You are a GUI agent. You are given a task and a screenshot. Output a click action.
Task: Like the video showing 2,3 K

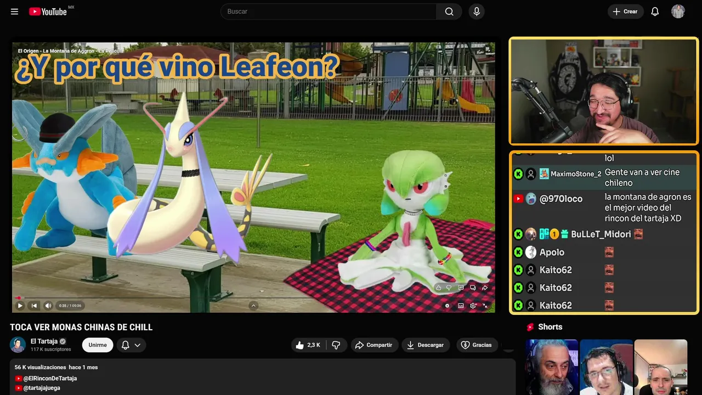(x=308, y=345)
